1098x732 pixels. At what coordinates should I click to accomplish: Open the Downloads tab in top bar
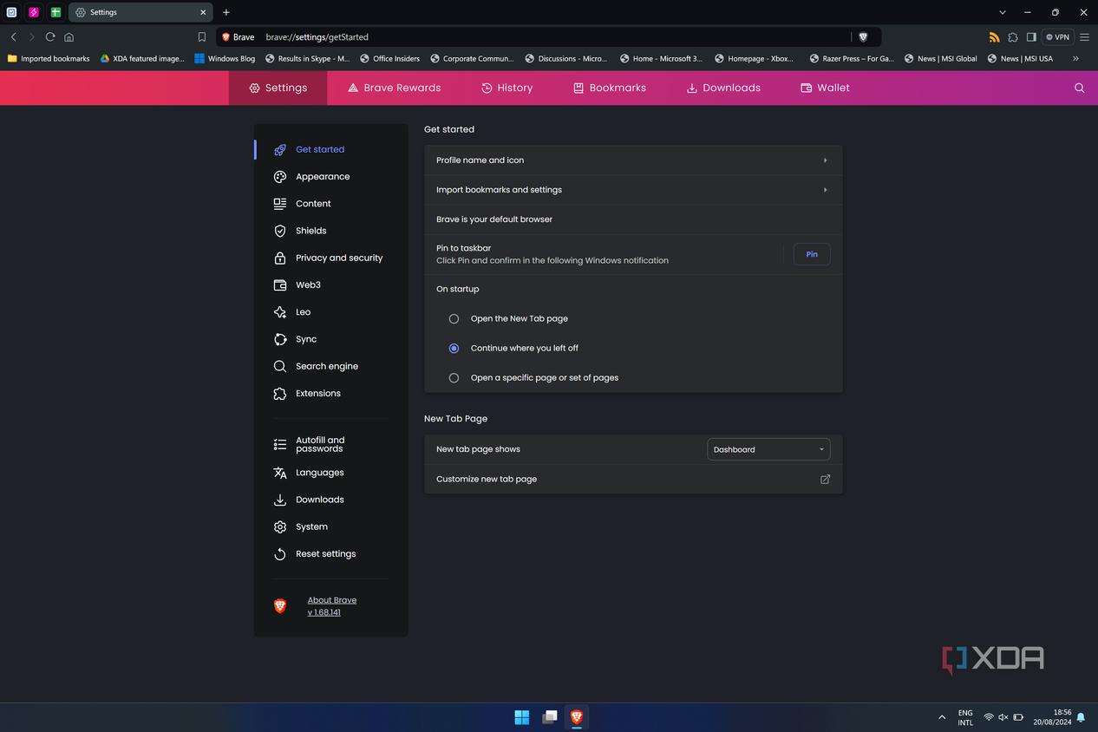pos(723,88)
